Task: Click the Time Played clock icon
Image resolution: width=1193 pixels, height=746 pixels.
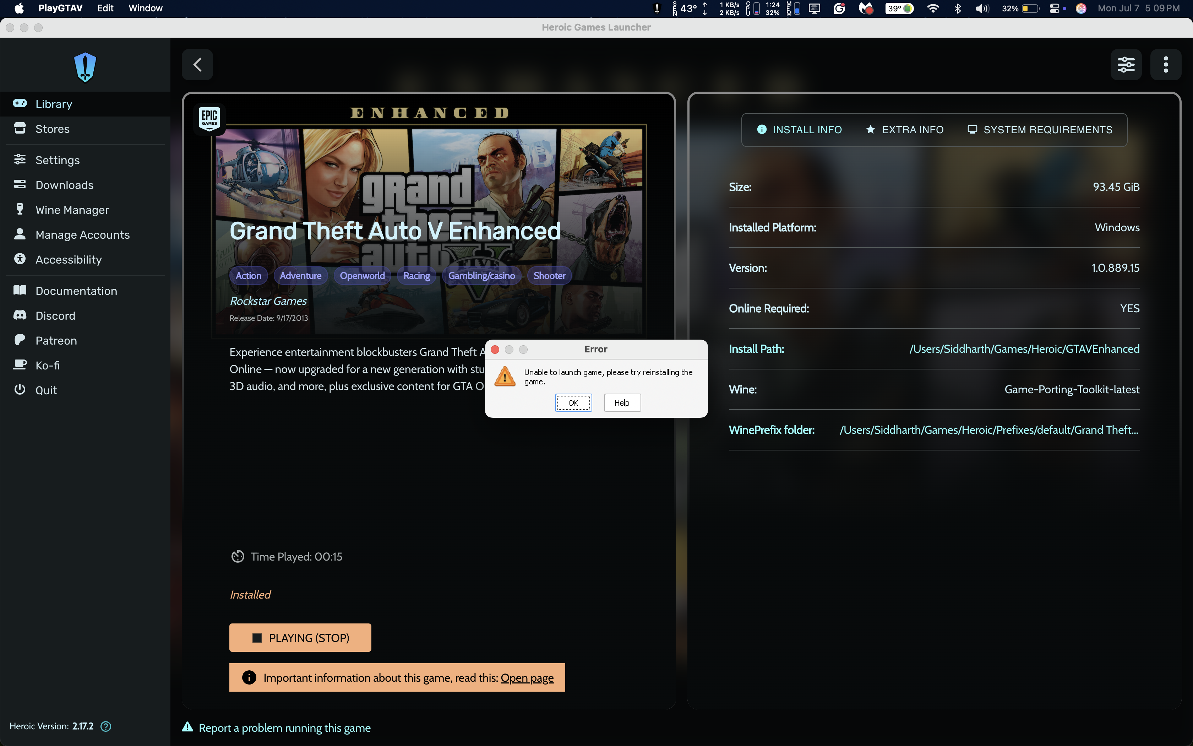Action: [x=238, y=557]
